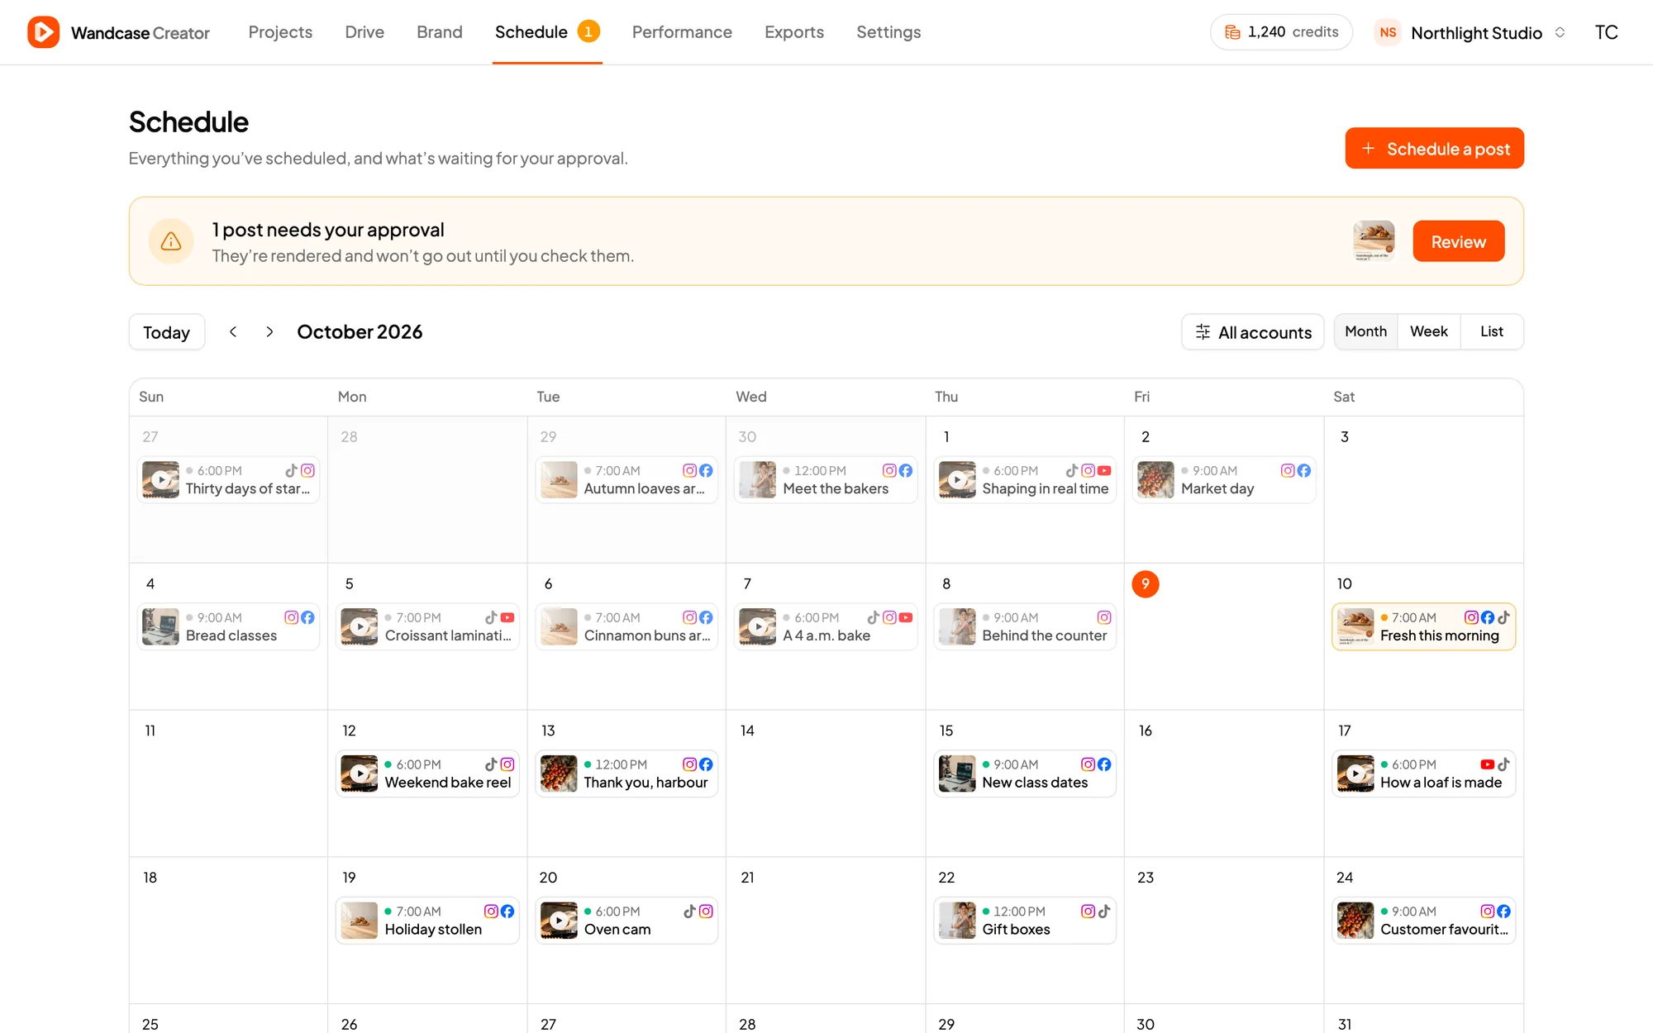Switch to Month view

tap(1365, 331)
